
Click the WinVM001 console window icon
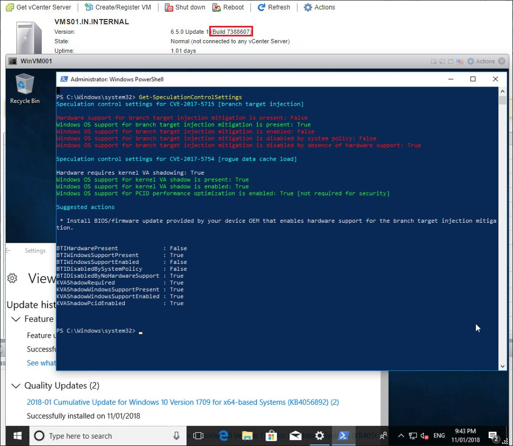(x=13, y=61)
